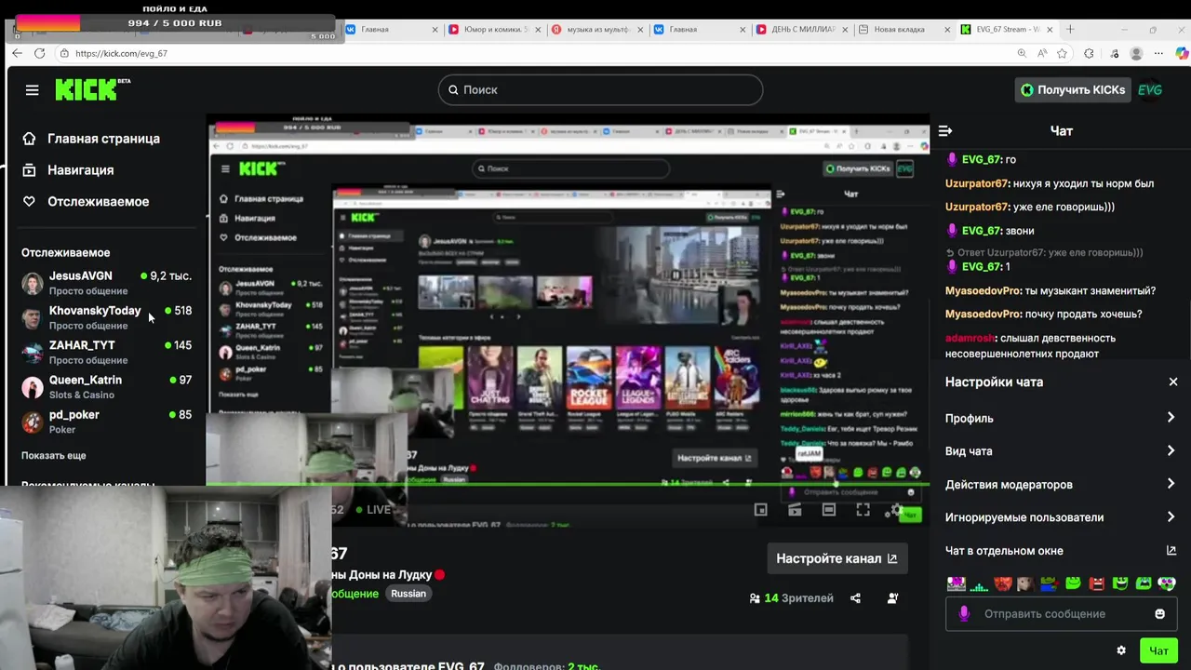Open the hamburger menu next to KICK logo
This screenshot has width=1191, height=670.
pos(32,90)
